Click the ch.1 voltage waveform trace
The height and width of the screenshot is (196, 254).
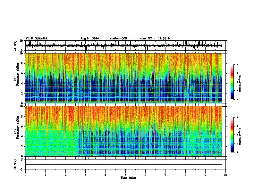[x=123, y=45]
